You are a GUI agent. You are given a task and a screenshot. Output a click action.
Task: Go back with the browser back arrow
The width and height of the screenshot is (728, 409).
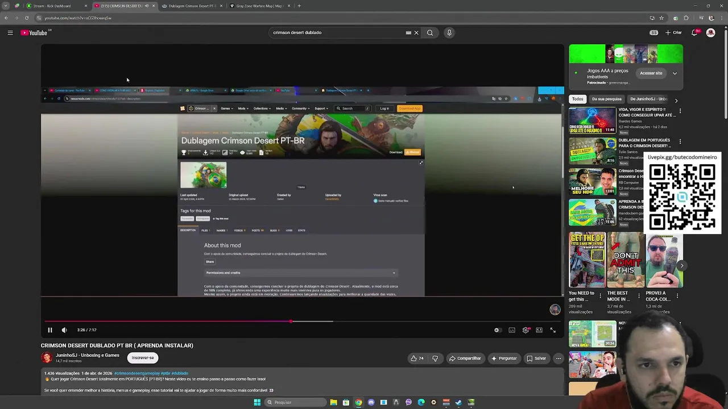(x=6, y=18)
